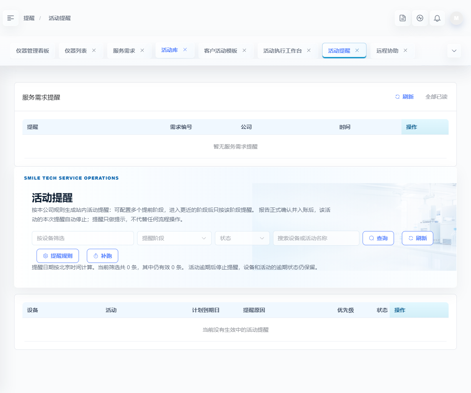The width and height of the screenshot is (471, 393).
Task: Refresh the 服务需求提醒 panel
Action: [x=404, y=97]
